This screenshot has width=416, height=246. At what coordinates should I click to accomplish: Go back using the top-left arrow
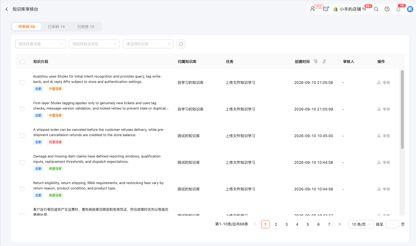coord(7,9)
